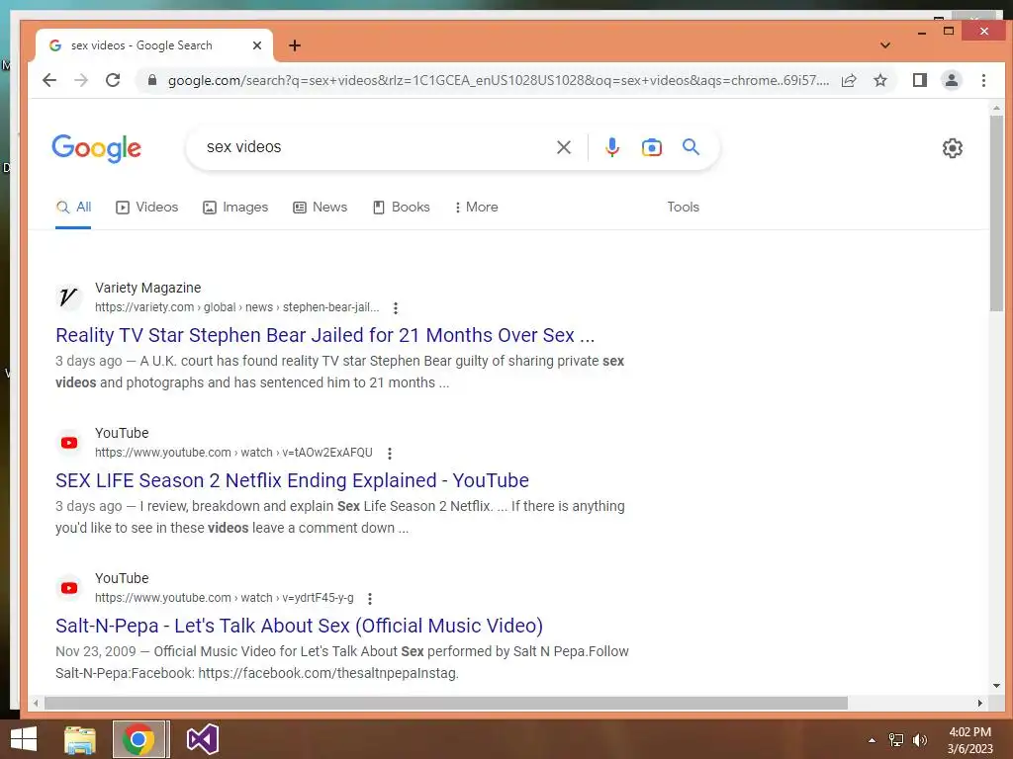
Task: Reload the Google search page
Action: point(113,80)
